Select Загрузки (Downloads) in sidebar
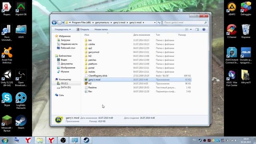The width and height of the screenshot is (256, 144). [x=64, y=40]
